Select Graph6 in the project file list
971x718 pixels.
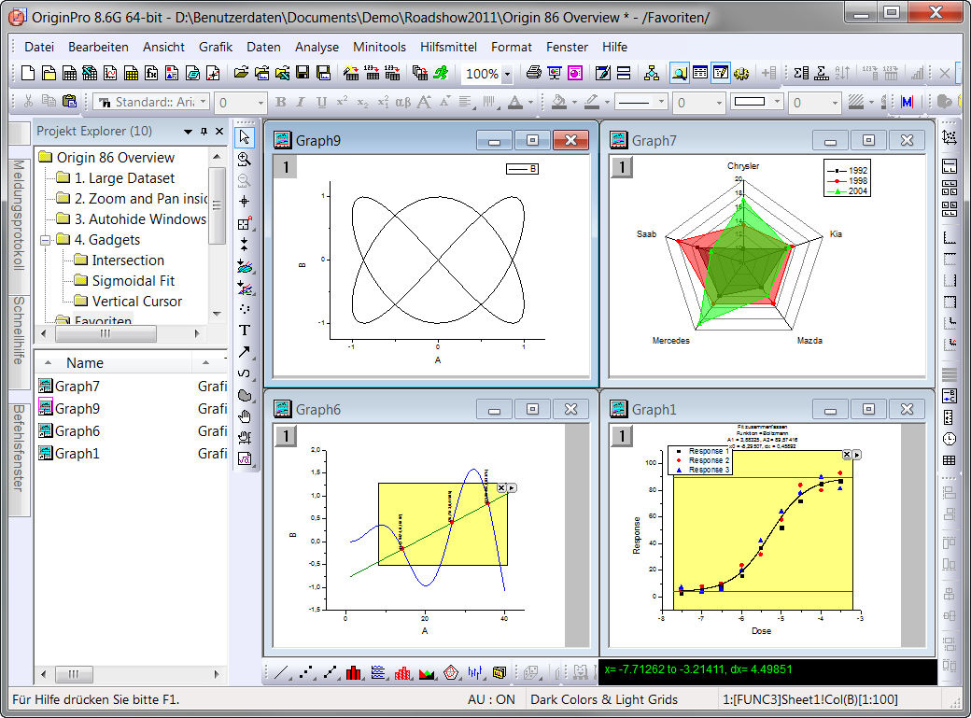coord(77,431)
